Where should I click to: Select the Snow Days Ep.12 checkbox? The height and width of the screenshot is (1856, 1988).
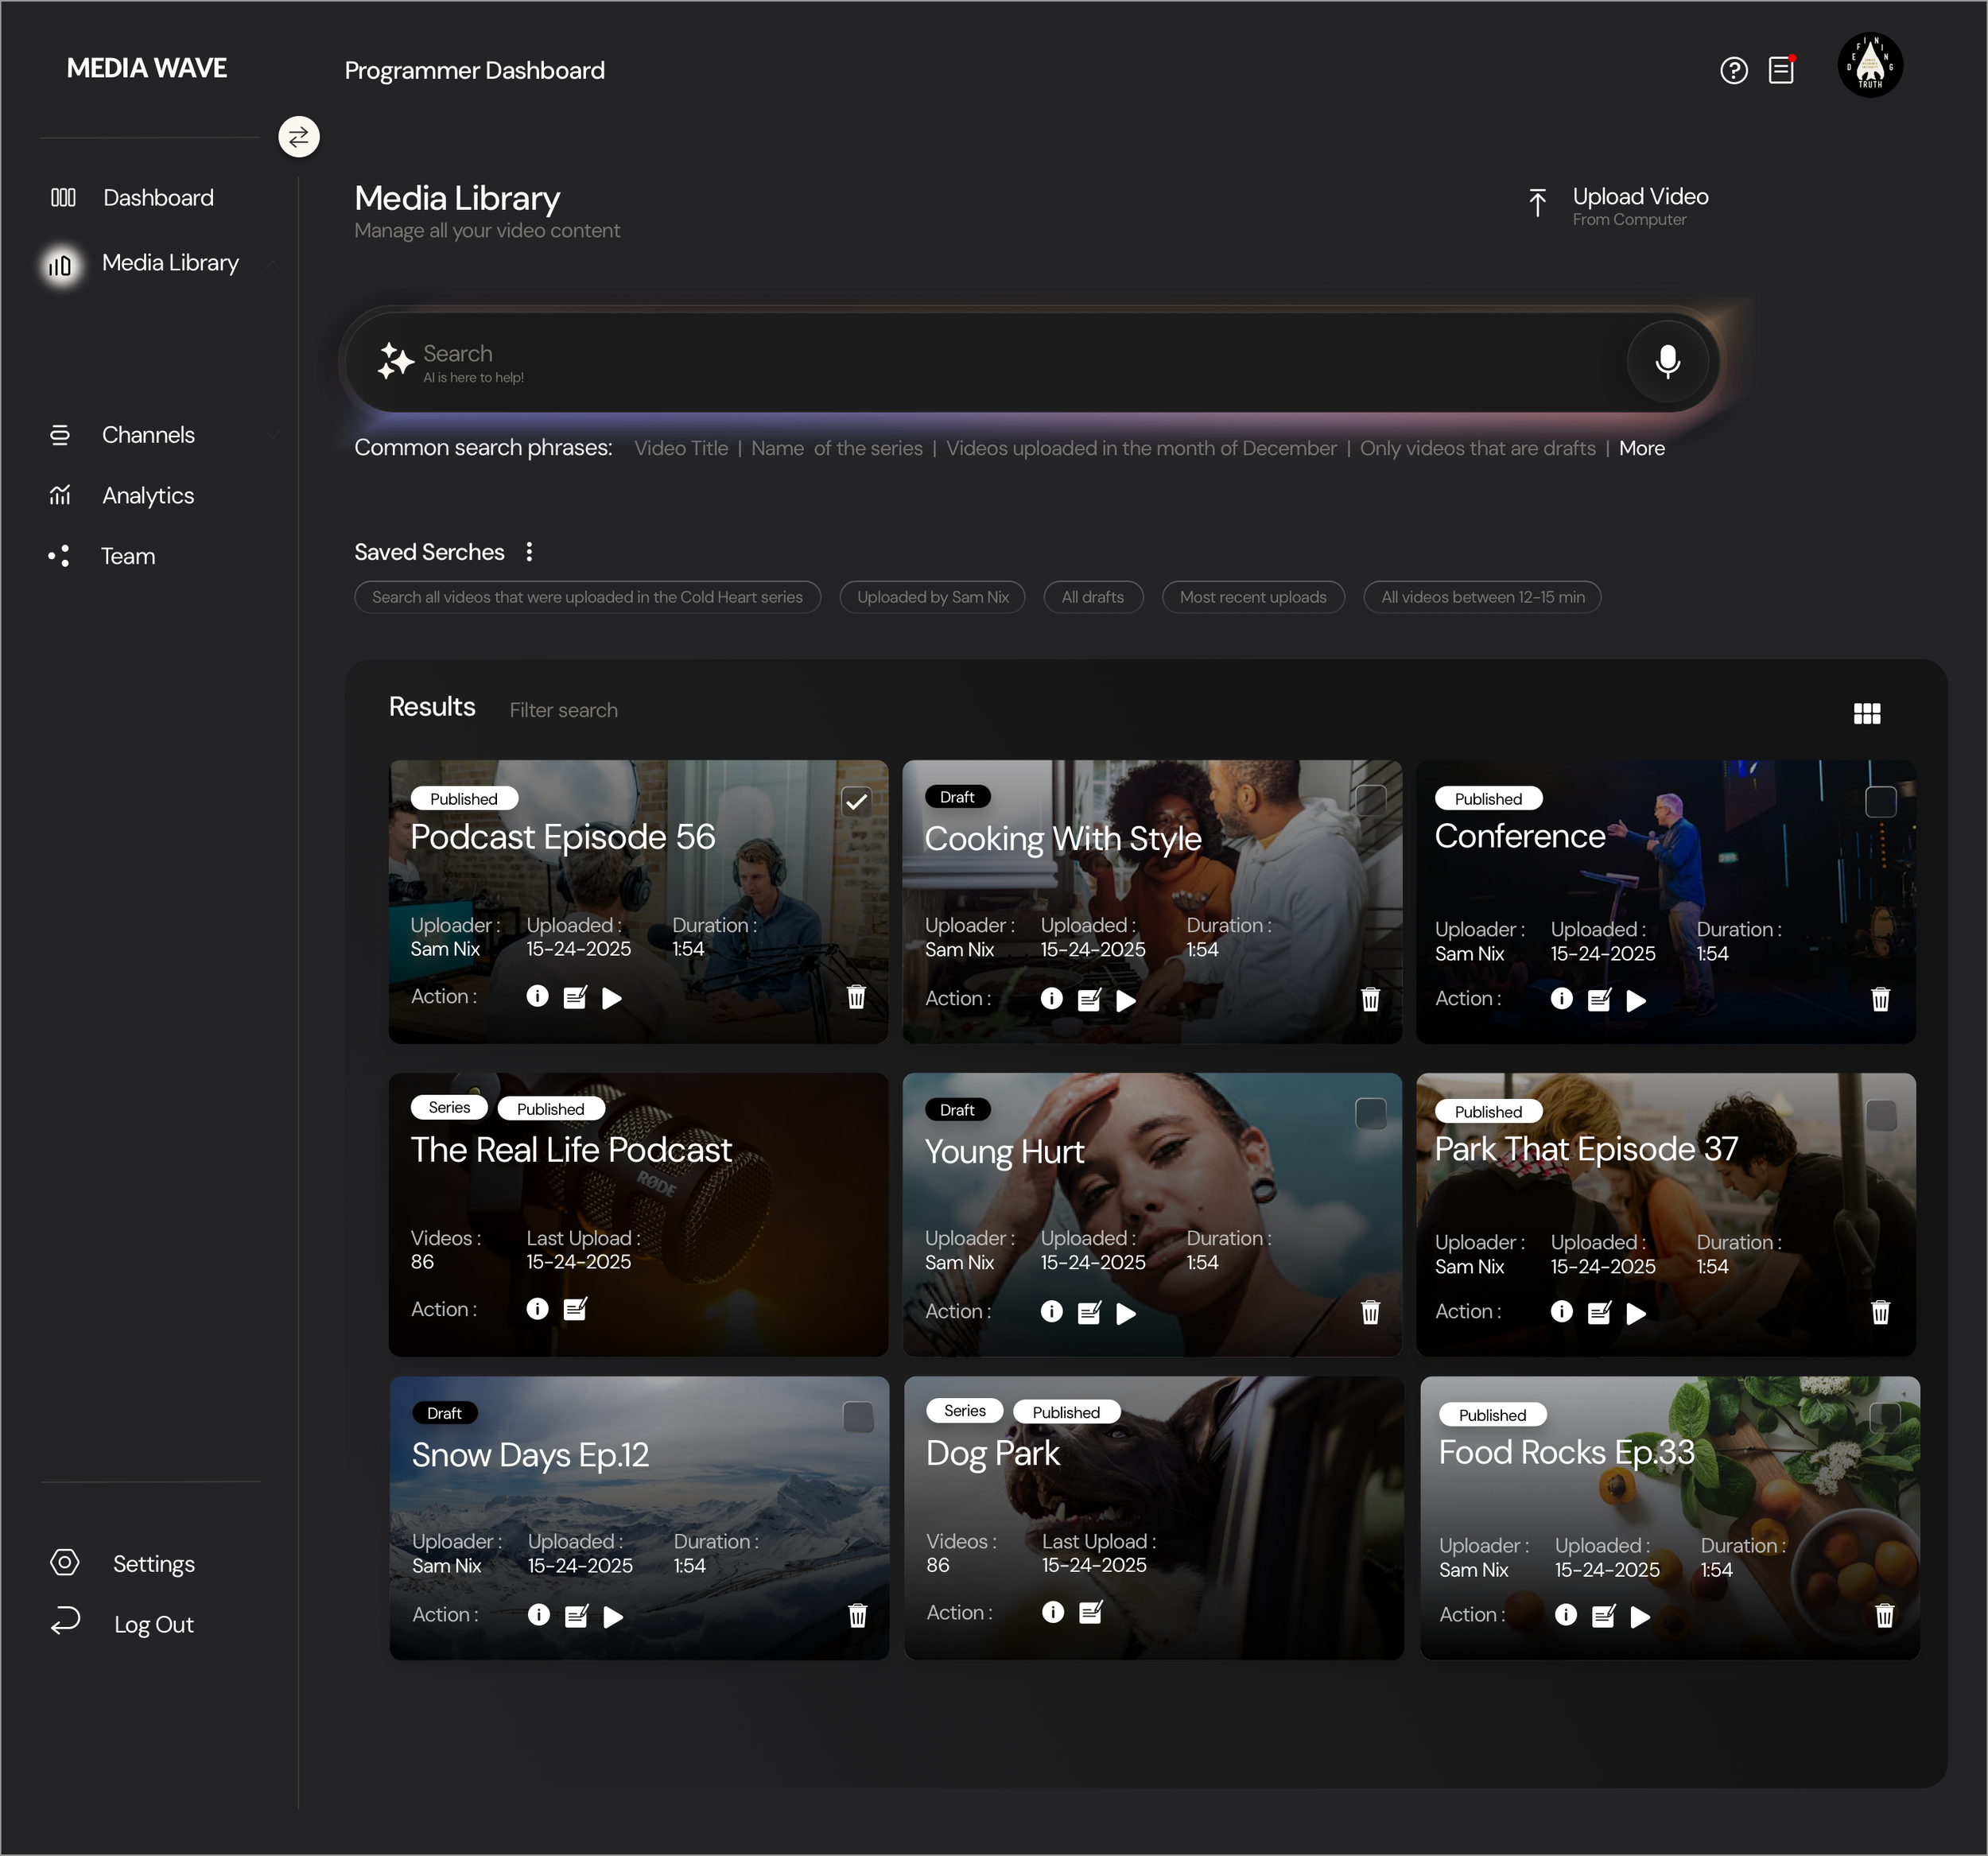pyautogui.click(x=858, y=1417)
